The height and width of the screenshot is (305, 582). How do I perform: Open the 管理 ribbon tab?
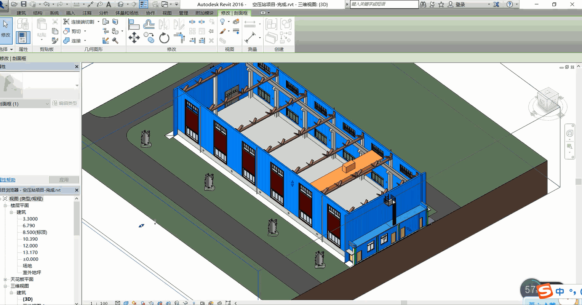[184, 13]
